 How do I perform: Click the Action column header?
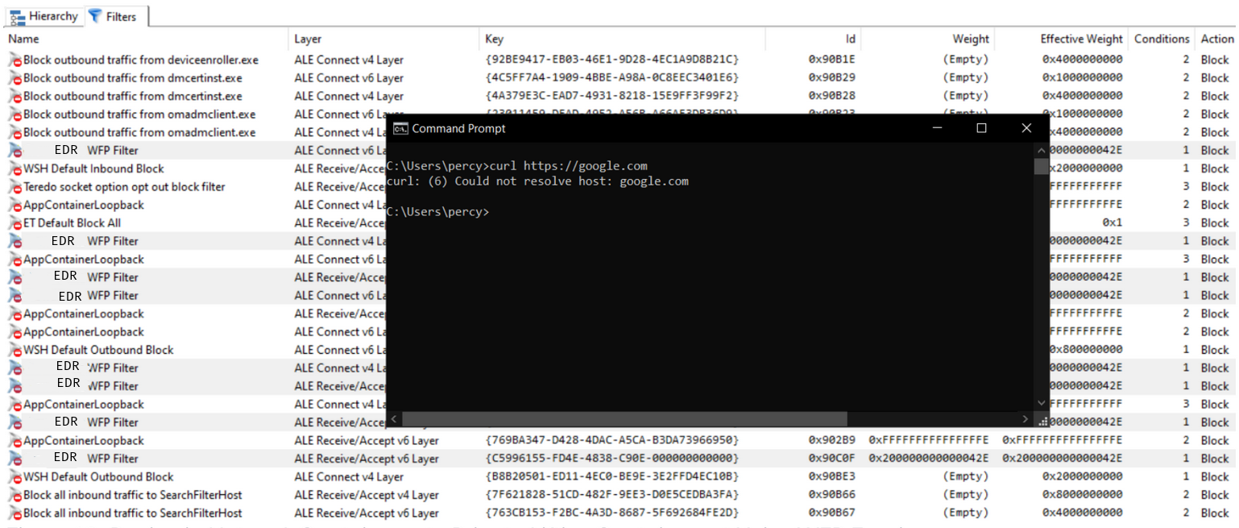click(1216, 39)
